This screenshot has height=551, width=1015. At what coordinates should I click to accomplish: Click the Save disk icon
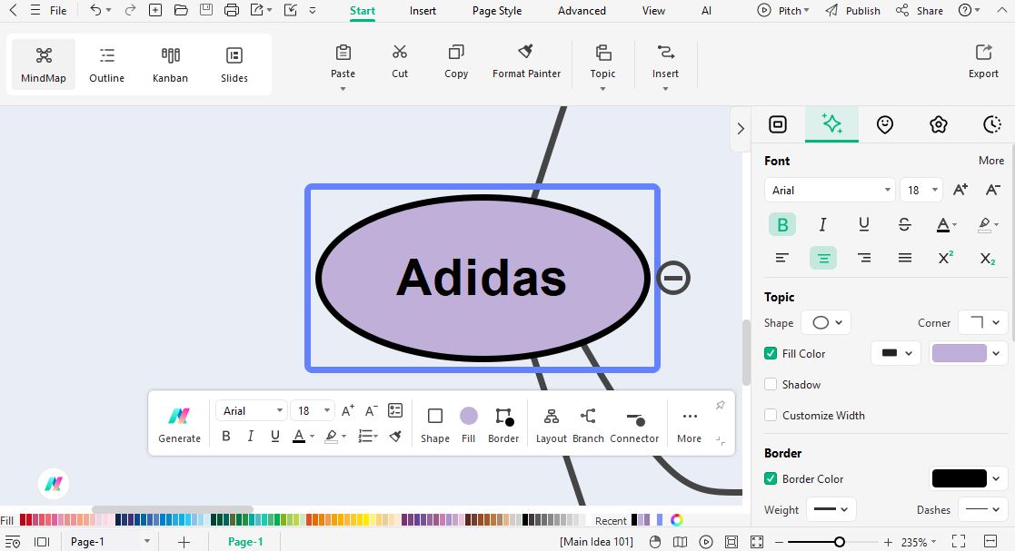206,10
